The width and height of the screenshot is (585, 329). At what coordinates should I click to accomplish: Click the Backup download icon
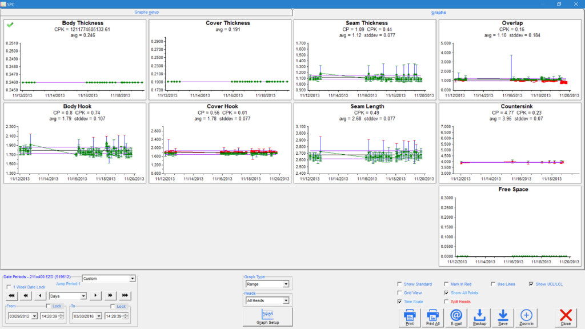(x=479, y=317)
